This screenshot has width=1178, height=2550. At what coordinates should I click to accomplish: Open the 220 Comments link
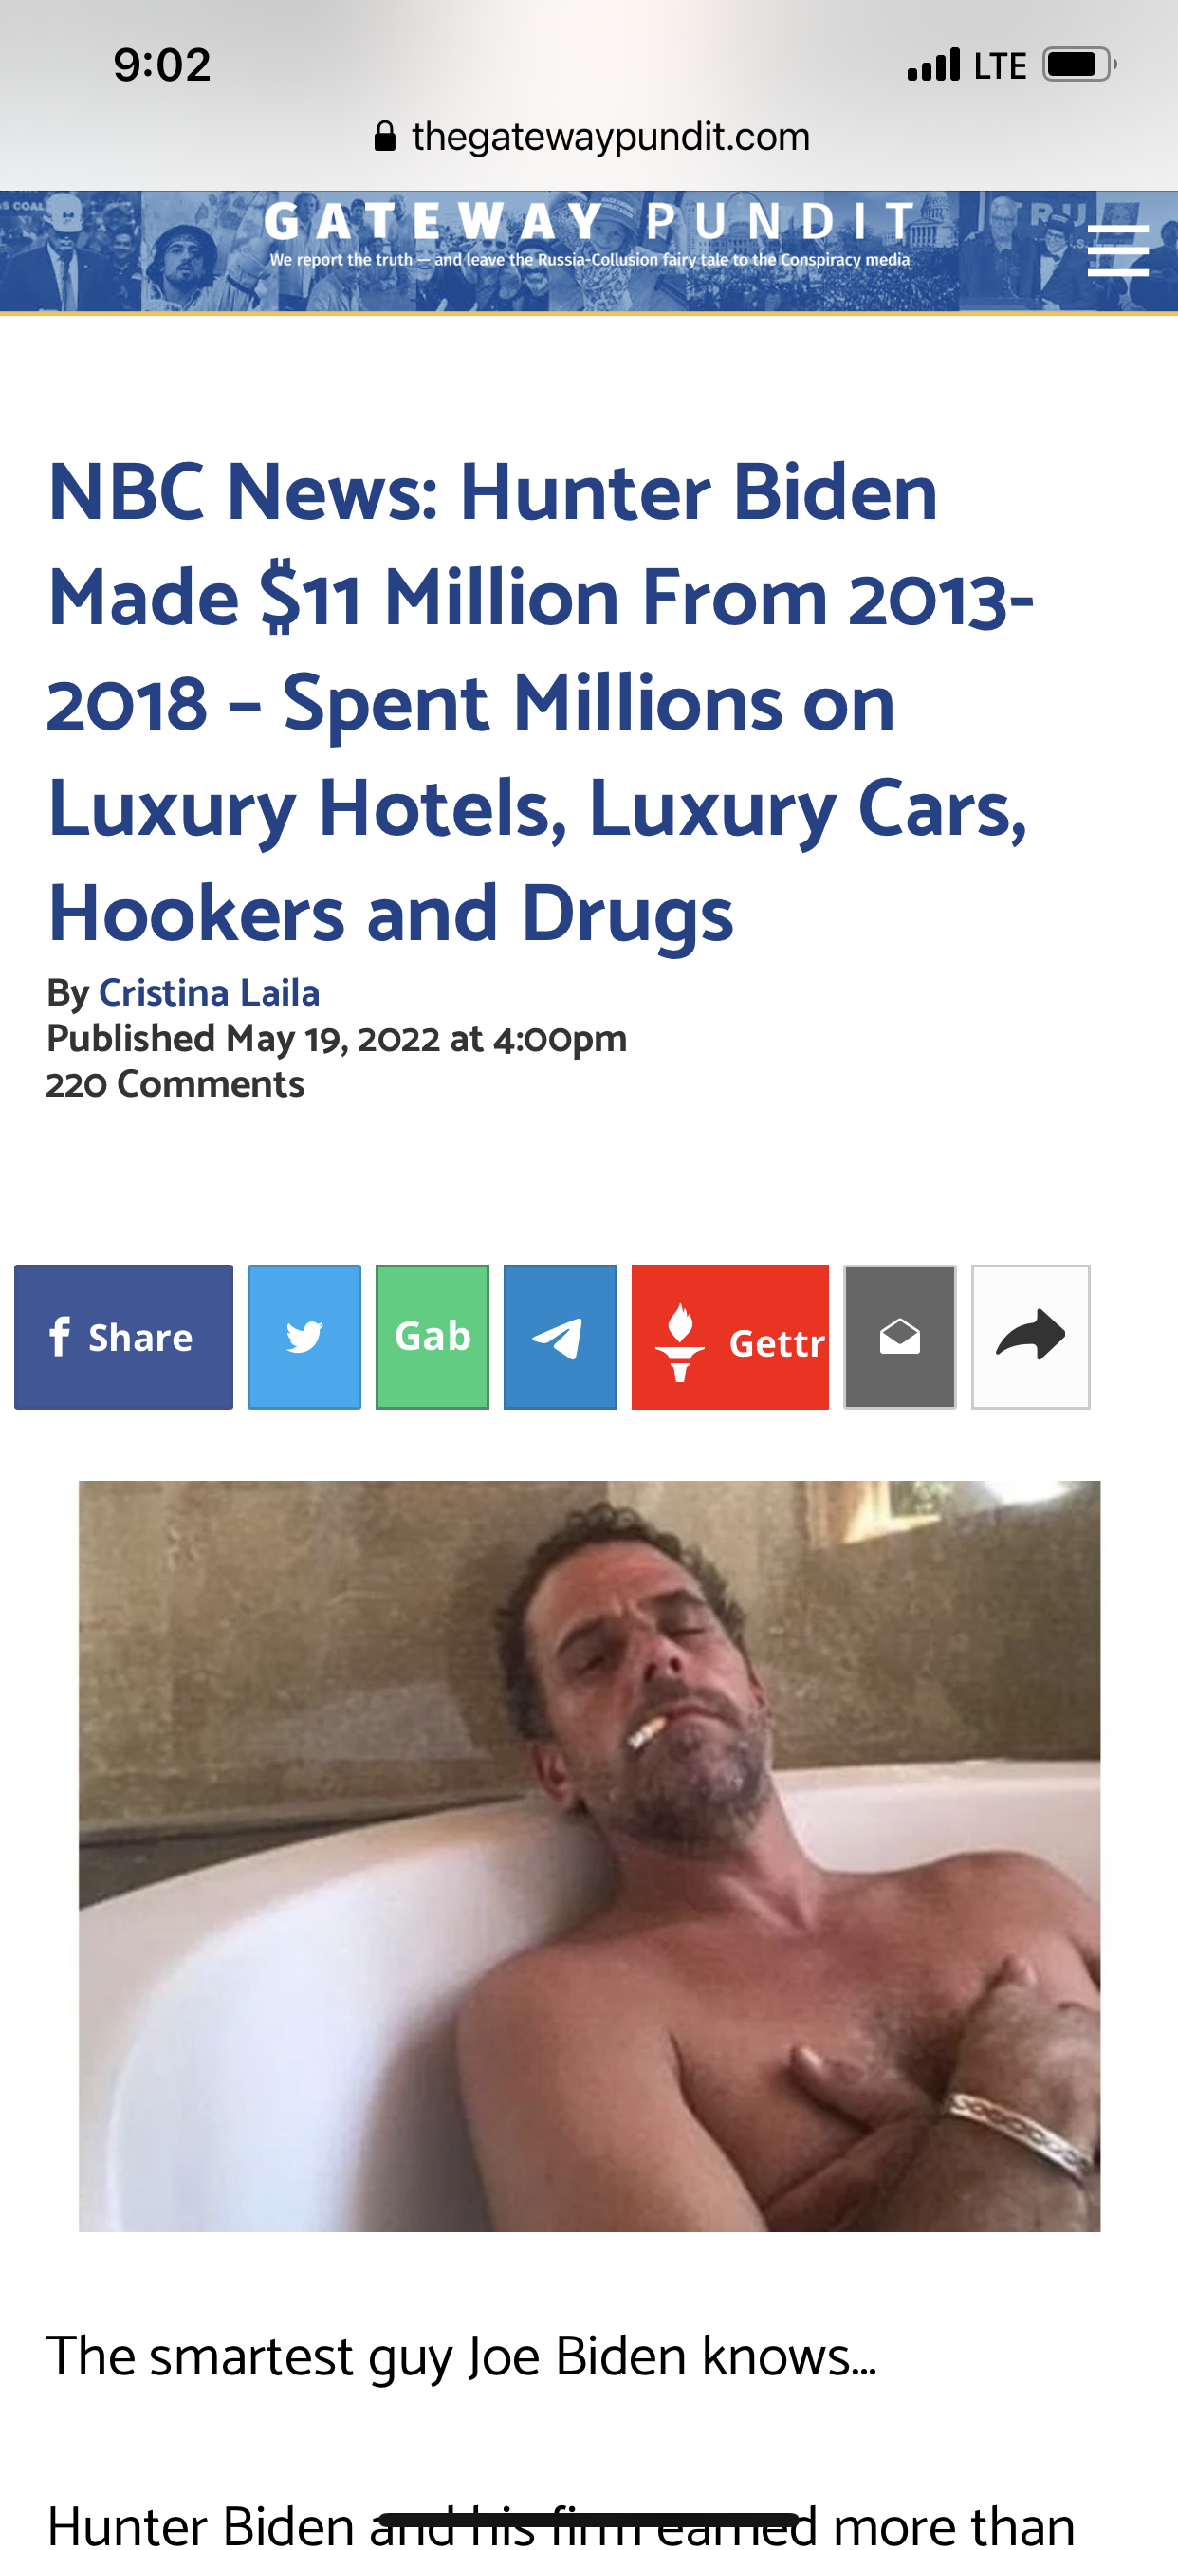[175, 1084]
